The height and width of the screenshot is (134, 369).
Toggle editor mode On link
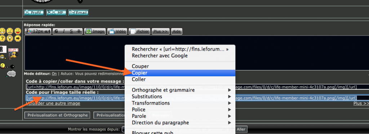54,74
